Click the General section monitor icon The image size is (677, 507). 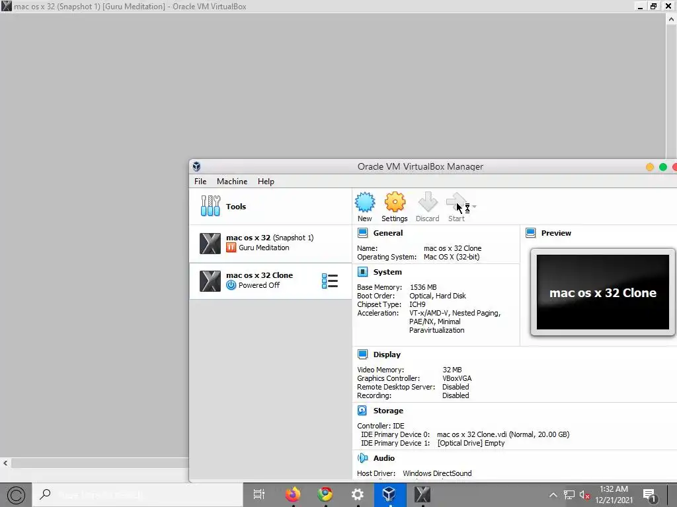coord(363,233)
